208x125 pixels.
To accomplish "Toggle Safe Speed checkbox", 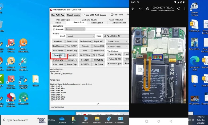I will click(112, 15).
